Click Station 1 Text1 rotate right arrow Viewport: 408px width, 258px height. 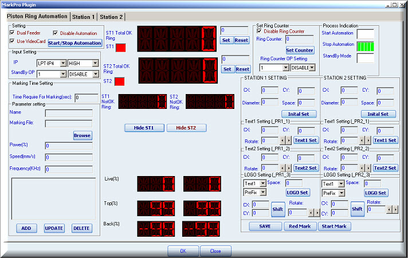tap(289, 140)
